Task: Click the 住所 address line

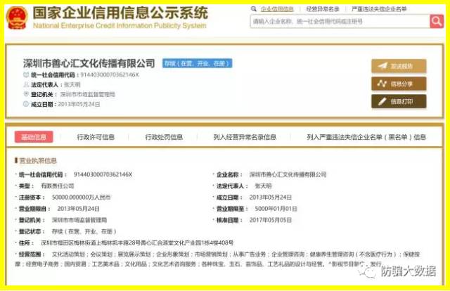Action: (x=137, y=242)
